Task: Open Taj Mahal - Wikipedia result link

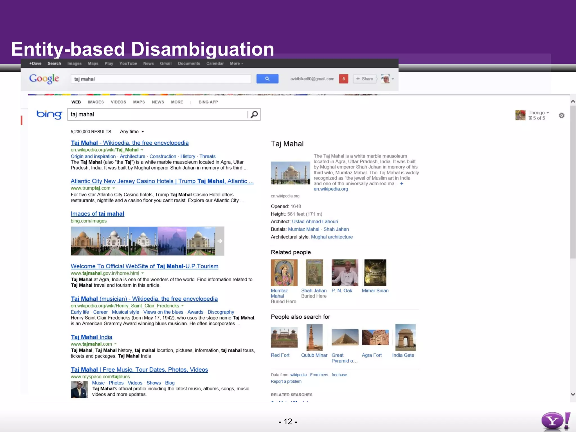Action: (130, 143)
